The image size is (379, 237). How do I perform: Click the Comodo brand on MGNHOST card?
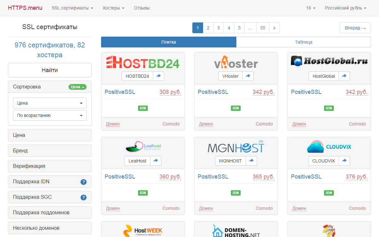[x=264, y=208]
